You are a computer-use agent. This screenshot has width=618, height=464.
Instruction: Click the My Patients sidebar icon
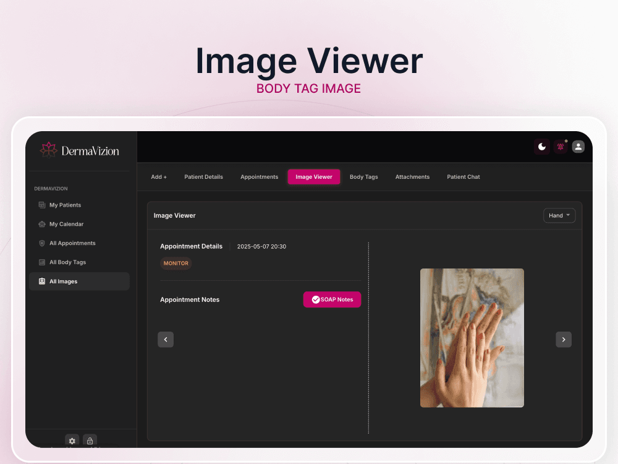pos(42,205)
